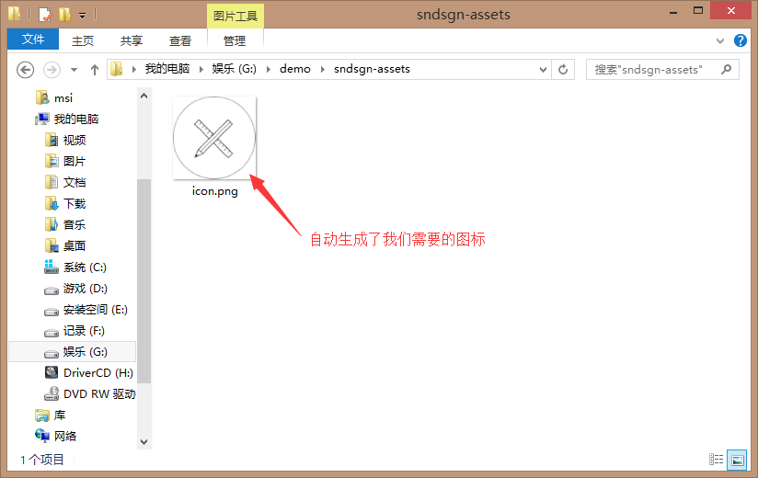Expand the address bar history dropdown

tap(543, 70)
